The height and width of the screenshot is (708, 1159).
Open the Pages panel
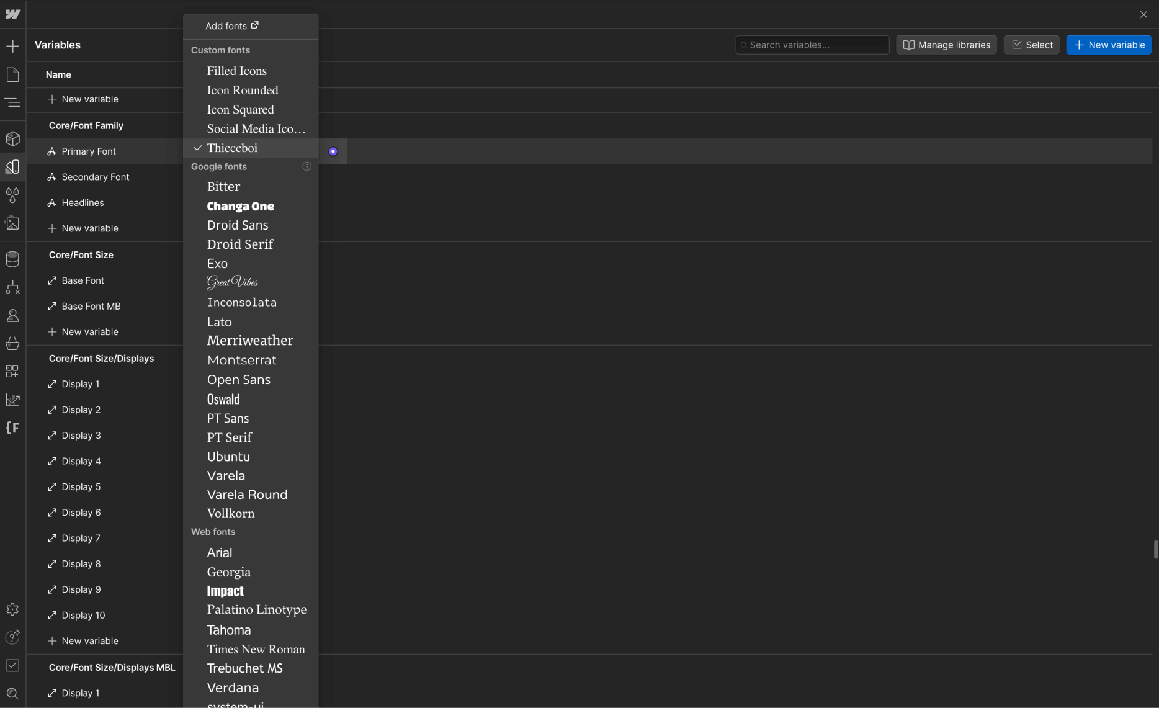coord(12,74)
